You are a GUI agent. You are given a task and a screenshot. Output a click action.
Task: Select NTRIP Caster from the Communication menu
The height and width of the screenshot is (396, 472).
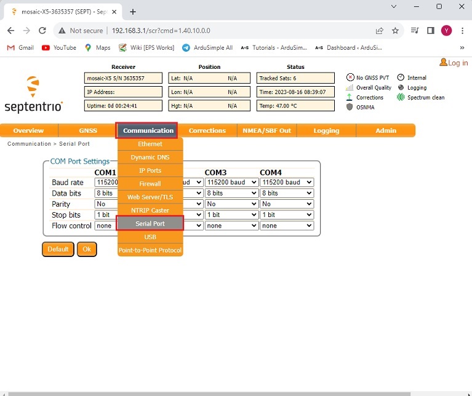pos(150,210)
